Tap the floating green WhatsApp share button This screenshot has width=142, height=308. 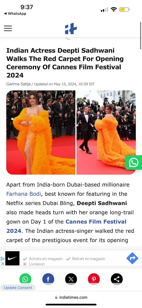(x=134, y=162)
